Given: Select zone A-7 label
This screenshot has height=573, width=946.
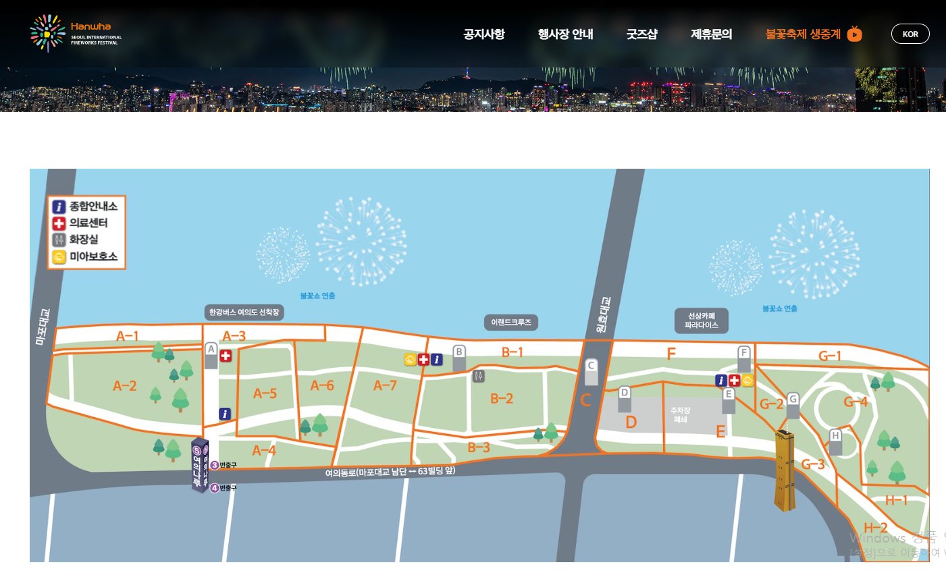Looking at the screenshot, I should pos(385,385).
